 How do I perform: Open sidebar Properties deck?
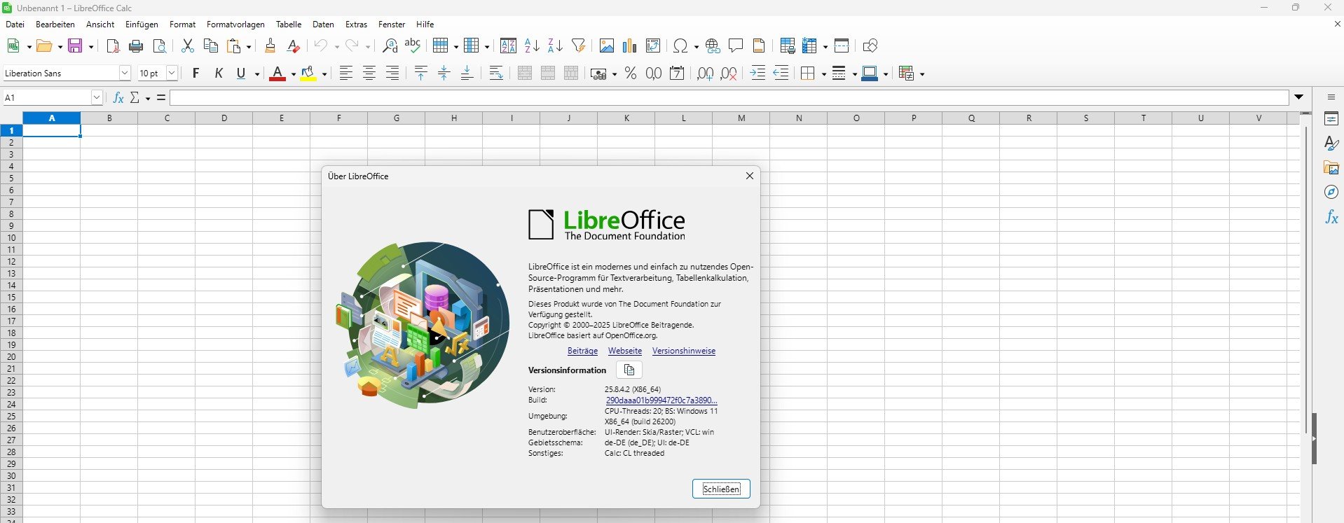[x=1331, y=119]
